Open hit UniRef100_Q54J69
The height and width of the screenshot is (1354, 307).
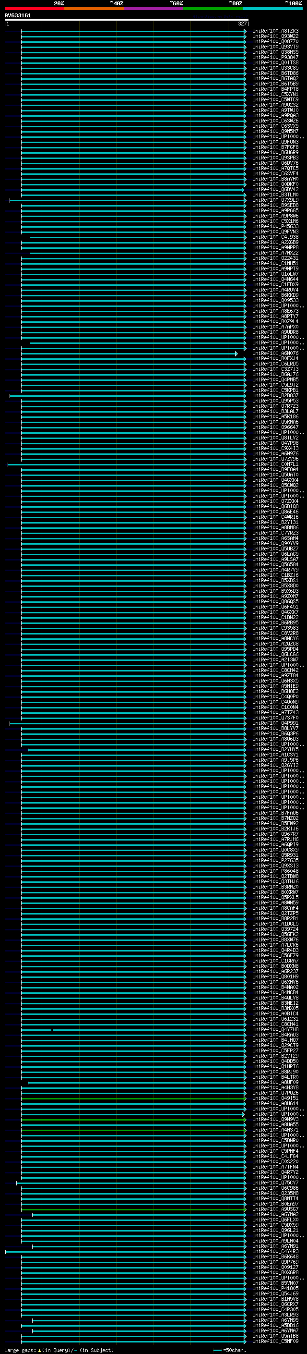275,1293
